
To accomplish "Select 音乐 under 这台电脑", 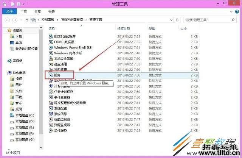I will 19,103.
